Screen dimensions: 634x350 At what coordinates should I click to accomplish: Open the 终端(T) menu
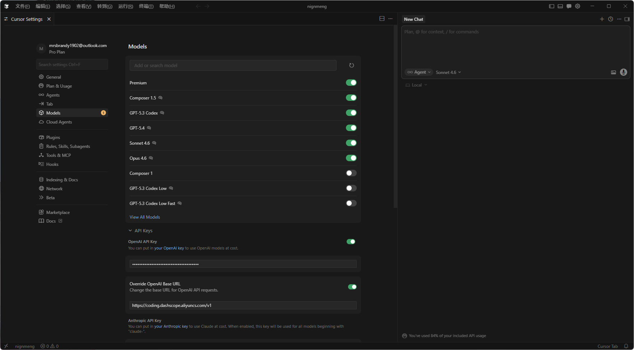click(146, 6)
